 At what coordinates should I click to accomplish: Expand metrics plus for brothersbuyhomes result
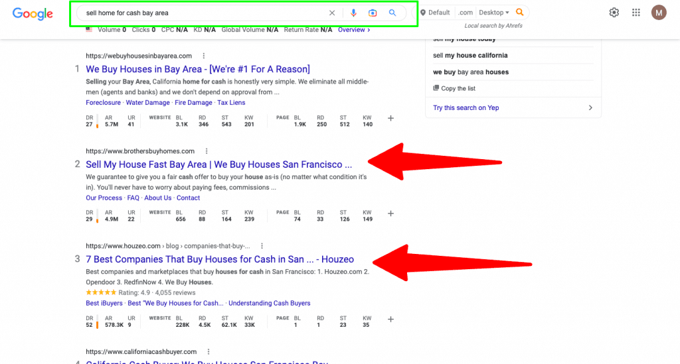390,213
